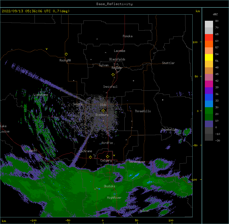This screenshot has width=229, height=224.
Task: Click the slate purple 10-0 dBZ legend swatch
Action: [x=209, y=124]
